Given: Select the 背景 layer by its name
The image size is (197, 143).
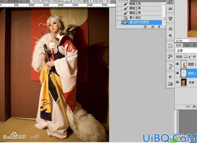Looking at the screenshot, I should click(x=191, y=82).
